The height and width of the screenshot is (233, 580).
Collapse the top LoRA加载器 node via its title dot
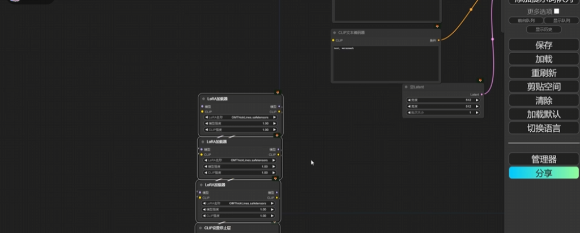203,99
